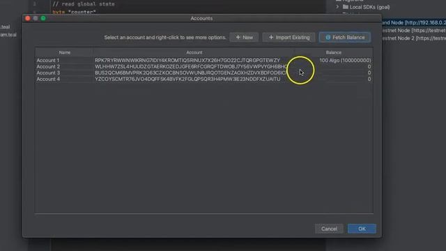This screenshot has height=251, width=446.
Task: Select Testnet Node 2 entry in background
Action: 414,38
